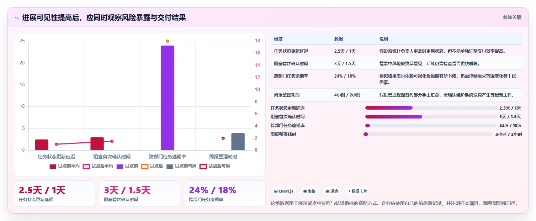The width and height of the screenshot is (536, 221).
Task: Click the 周报整理耗时 progress bar
Action: [428, 134]
